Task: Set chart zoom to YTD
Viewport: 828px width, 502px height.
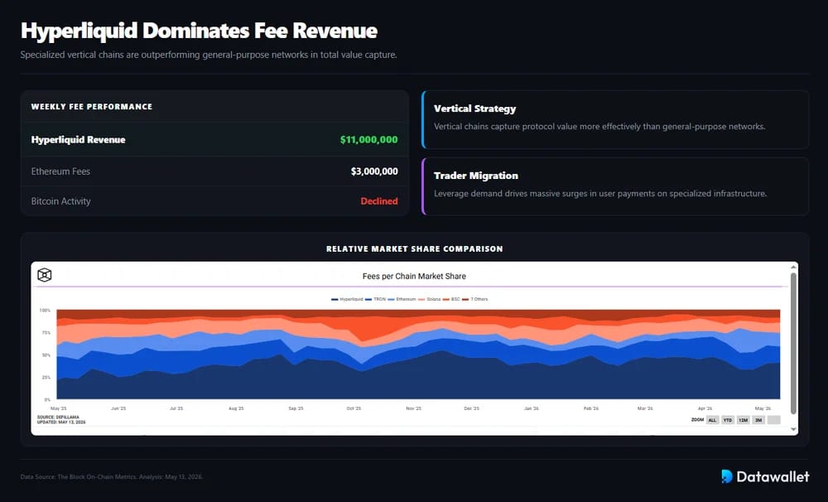Action: [728, 420]
